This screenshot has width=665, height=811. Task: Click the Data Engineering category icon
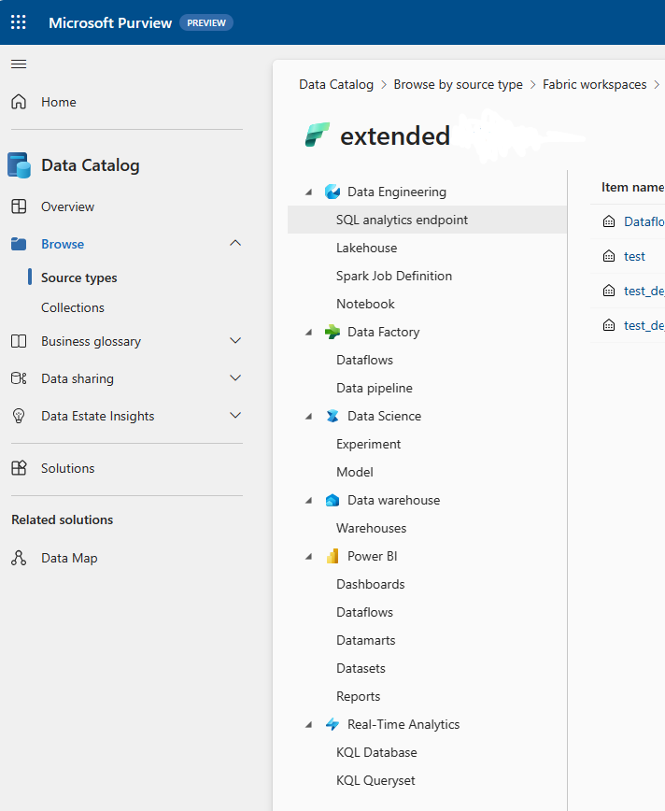click(x=332, y=192)
